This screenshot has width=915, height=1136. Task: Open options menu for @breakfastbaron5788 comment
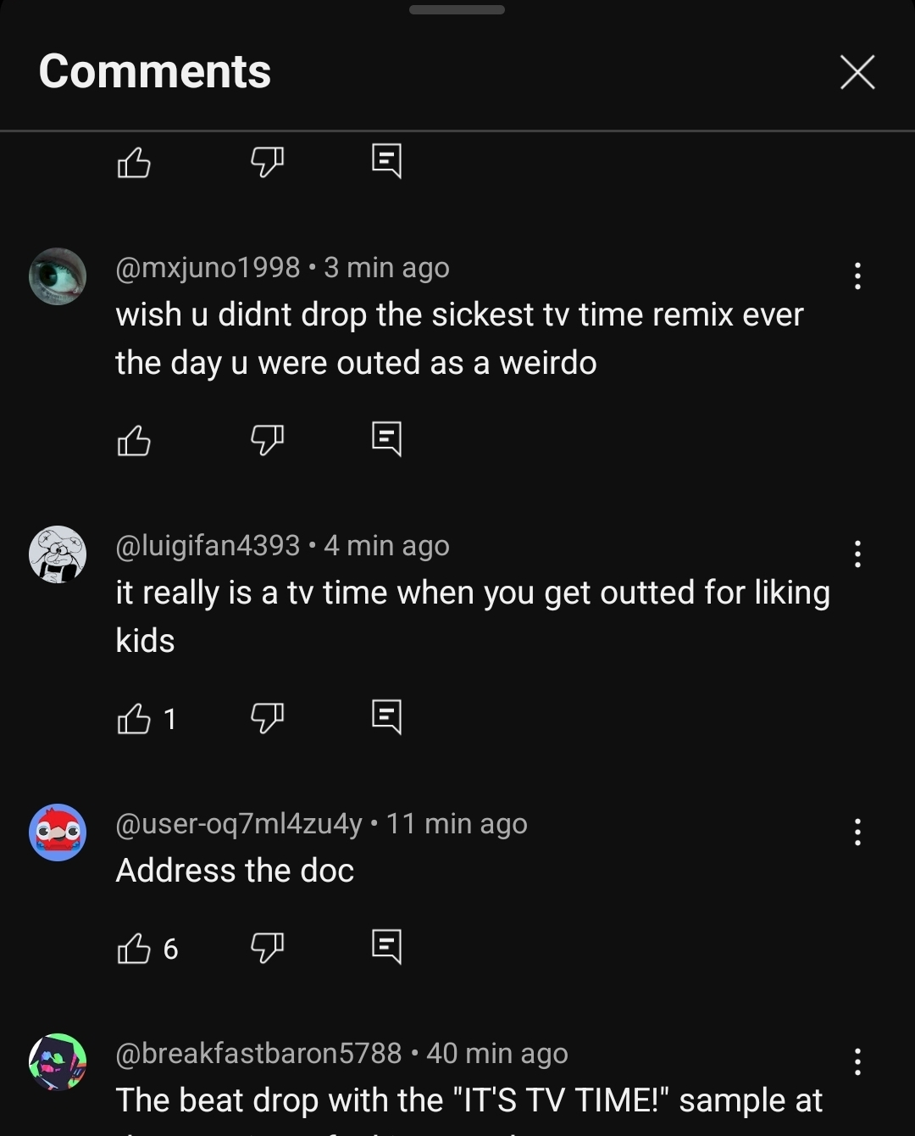pos(857,1061)
